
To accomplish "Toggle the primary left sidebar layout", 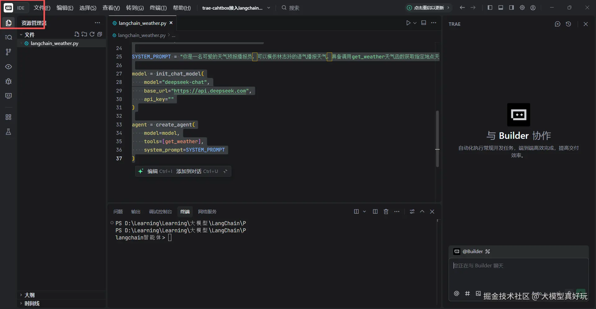I will coord(490,8).
